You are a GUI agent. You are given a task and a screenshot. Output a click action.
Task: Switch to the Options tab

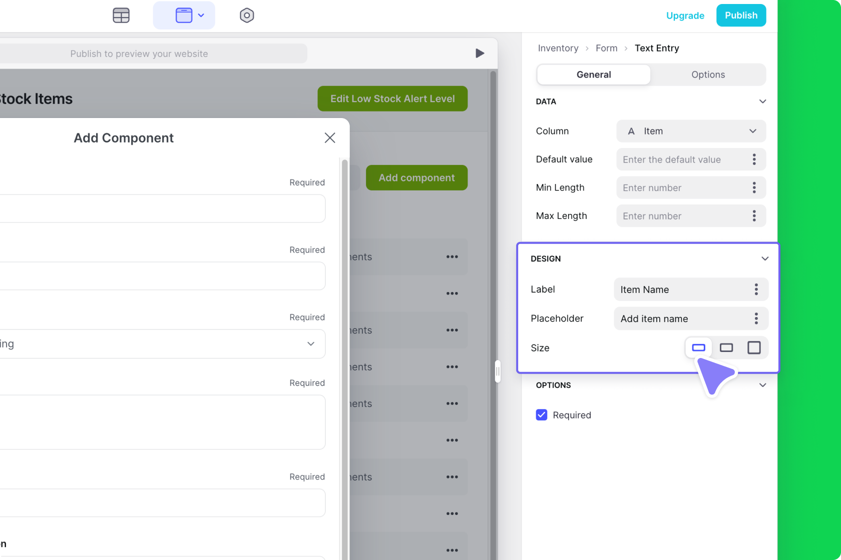(x=708, y=74)
